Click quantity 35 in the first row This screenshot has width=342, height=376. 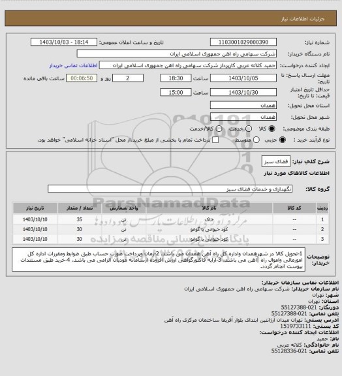pos(80,219)
